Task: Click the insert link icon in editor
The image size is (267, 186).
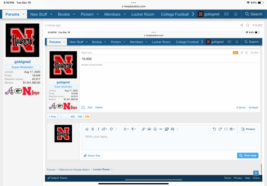Action: pos(144,129)
